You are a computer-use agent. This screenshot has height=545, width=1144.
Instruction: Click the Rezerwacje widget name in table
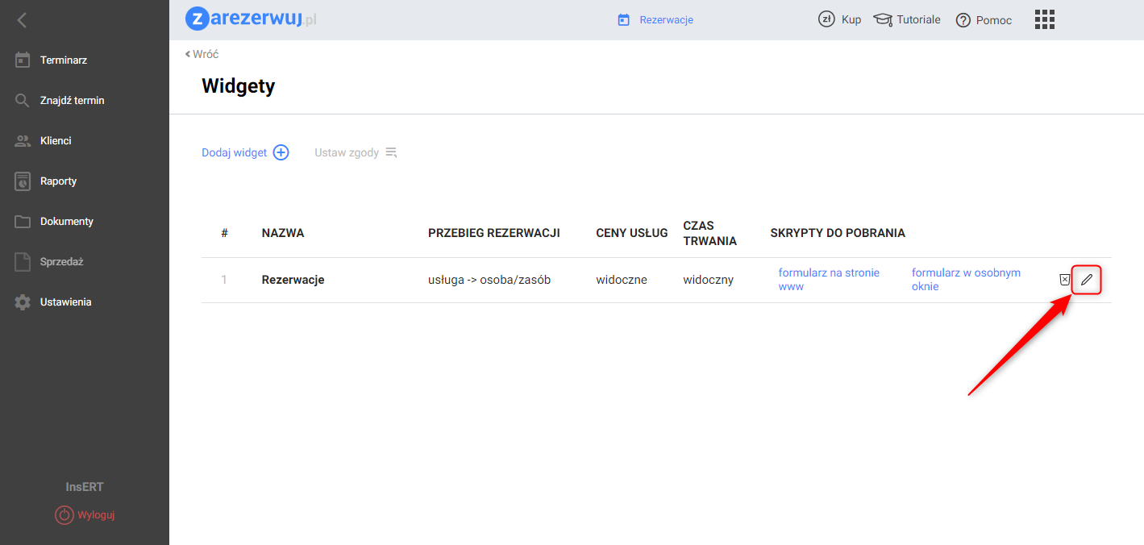click(x=293, y=280)
